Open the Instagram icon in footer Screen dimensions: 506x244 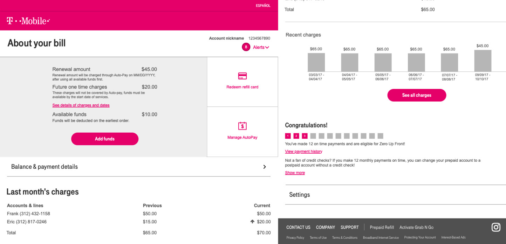(496, 227)
